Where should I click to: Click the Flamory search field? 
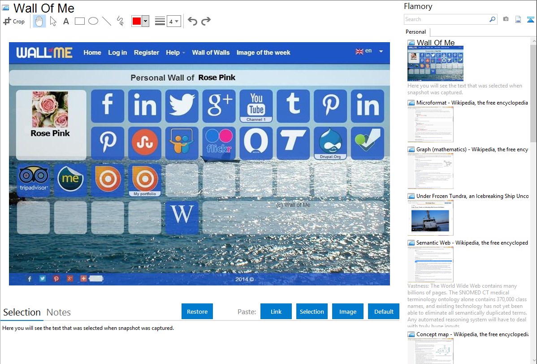[x=446, y=19]
